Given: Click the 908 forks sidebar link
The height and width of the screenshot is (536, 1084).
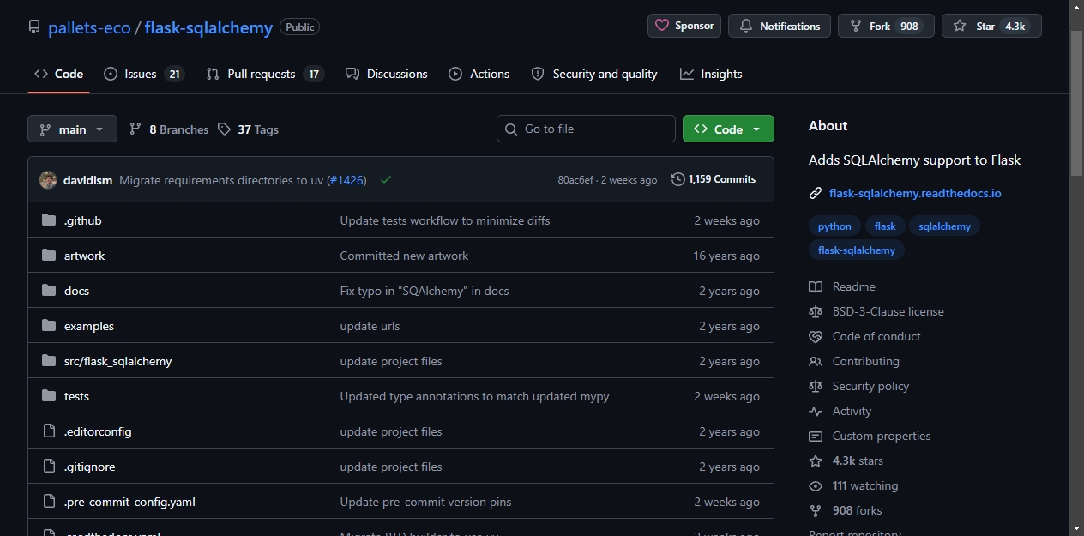Looking at the screenshot, I should click(x=857, y=510).
